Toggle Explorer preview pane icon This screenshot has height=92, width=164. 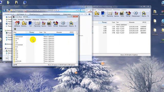(85, 14)
